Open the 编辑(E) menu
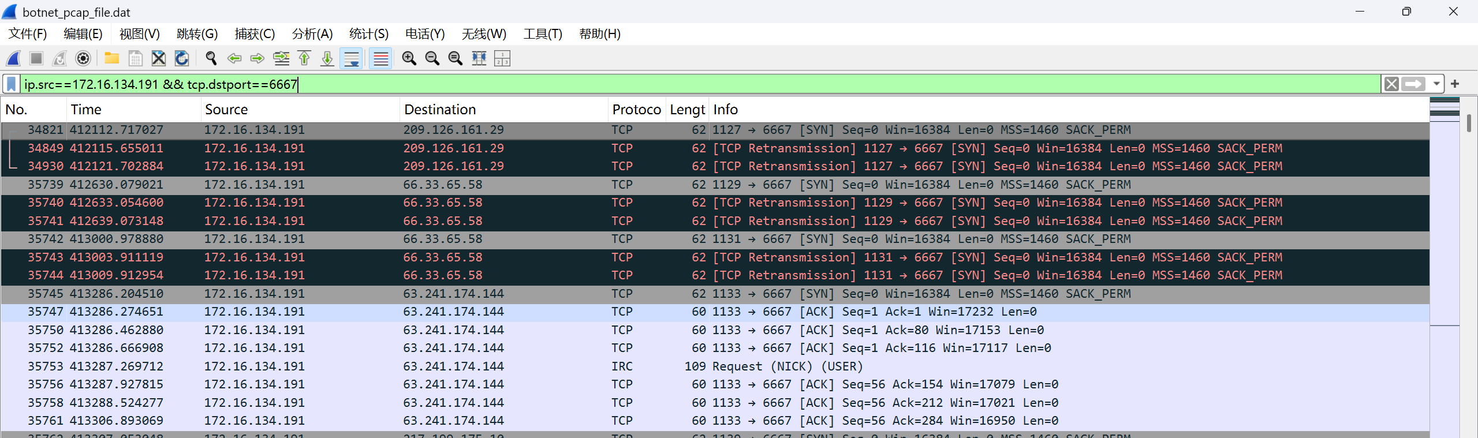 (x=83, y=34)
